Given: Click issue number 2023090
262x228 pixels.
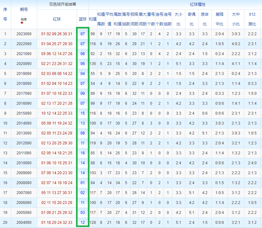Looking at the screenshot, I should tap(24, 34).
